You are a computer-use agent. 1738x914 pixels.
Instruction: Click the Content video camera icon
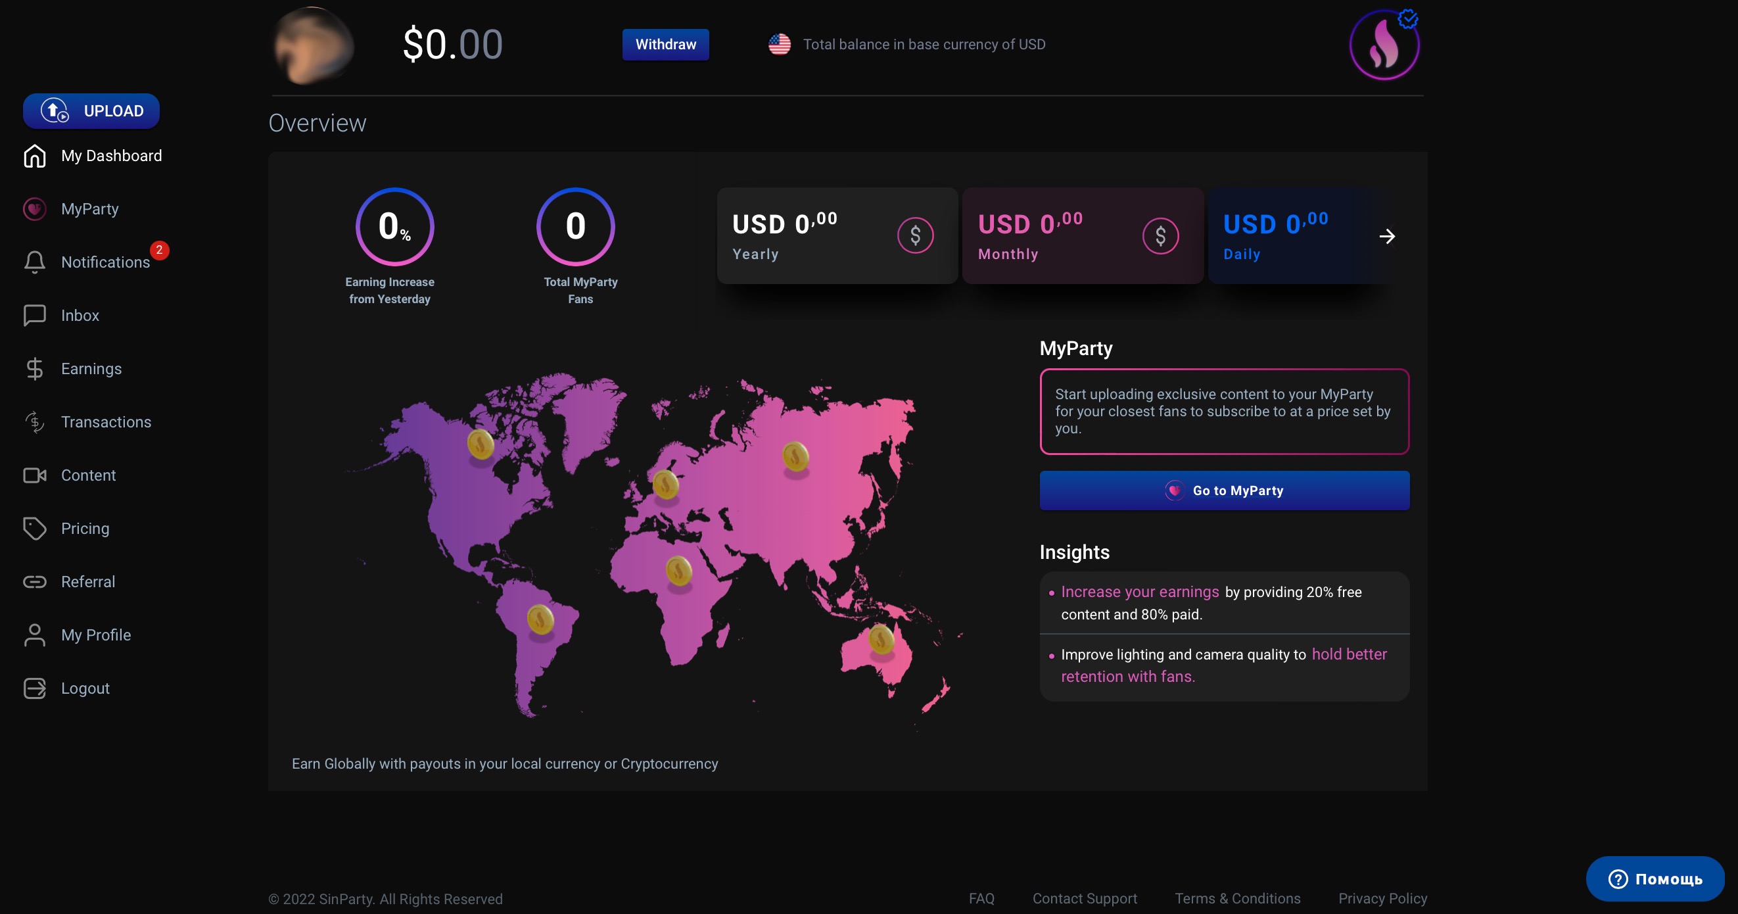[x=34, y=475]
